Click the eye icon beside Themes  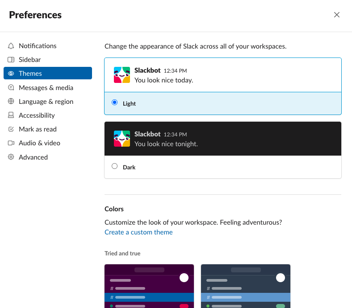(x=11, y=74)
